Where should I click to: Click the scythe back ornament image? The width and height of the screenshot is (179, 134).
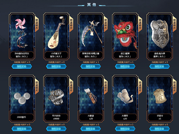(91, 33)
